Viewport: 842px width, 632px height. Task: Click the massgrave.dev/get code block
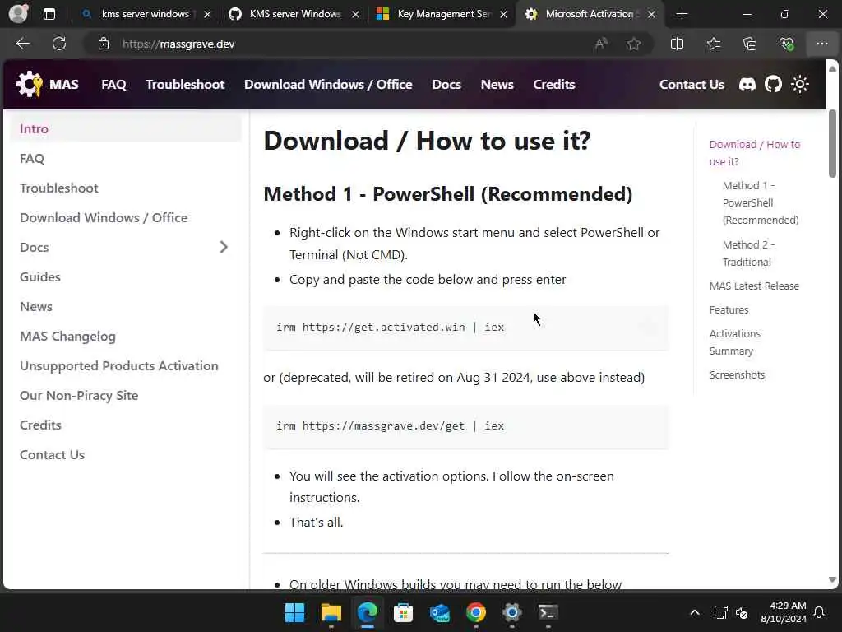click(465, 426)
